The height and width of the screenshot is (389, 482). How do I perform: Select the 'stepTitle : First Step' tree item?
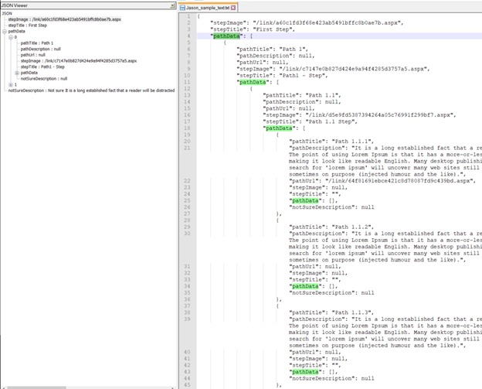click(29, 26)
